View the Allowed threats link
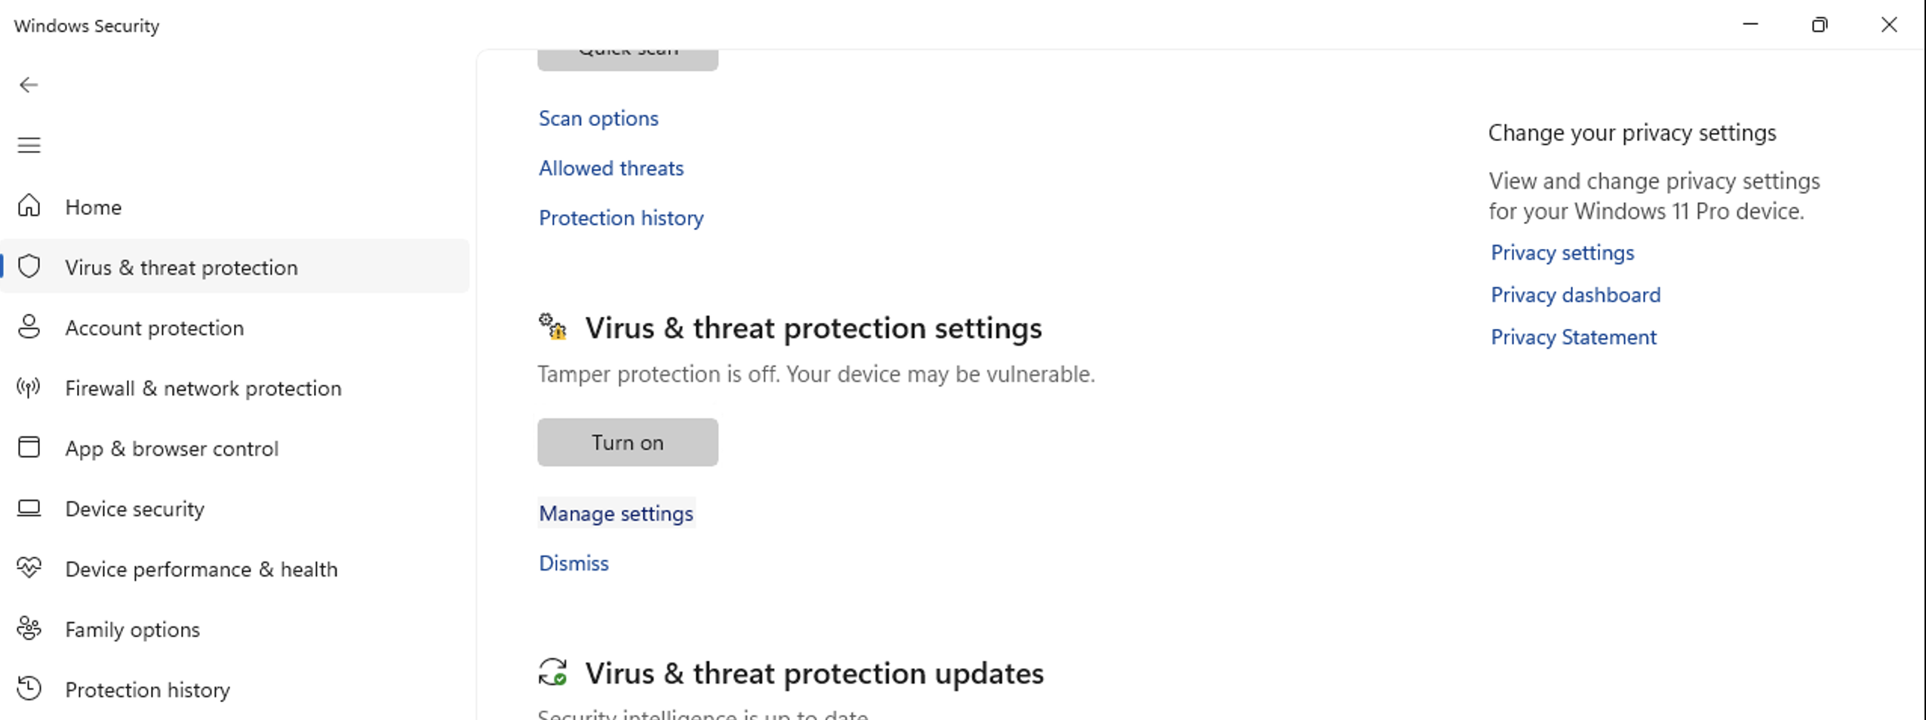The height and width of the screenshot is (720, 1926). click(611, 168)
